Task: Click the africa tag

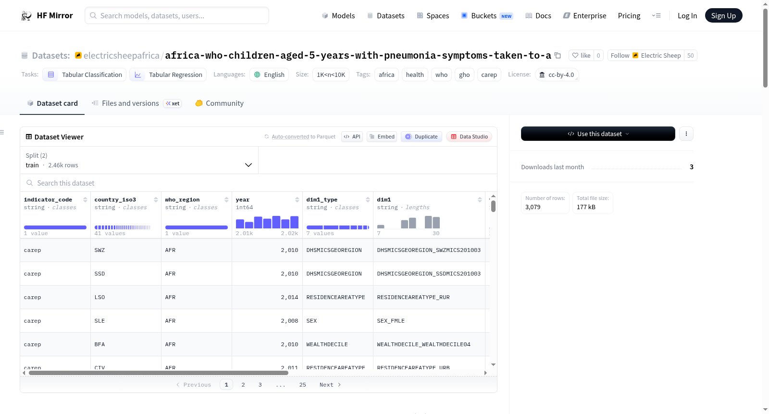Action: pos(386,75)
